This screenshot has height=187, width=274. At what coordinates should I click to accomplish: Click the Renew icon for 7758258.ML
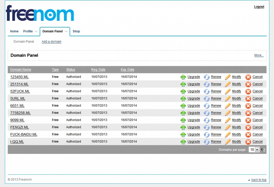click(x=207, y=113)
